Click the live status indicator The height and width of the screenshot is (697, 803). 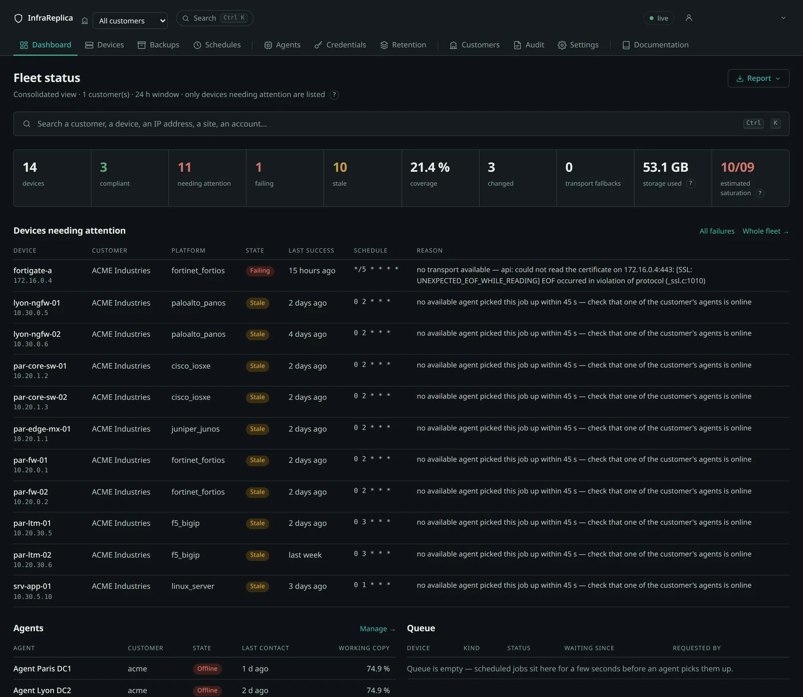tap(658, 18)
